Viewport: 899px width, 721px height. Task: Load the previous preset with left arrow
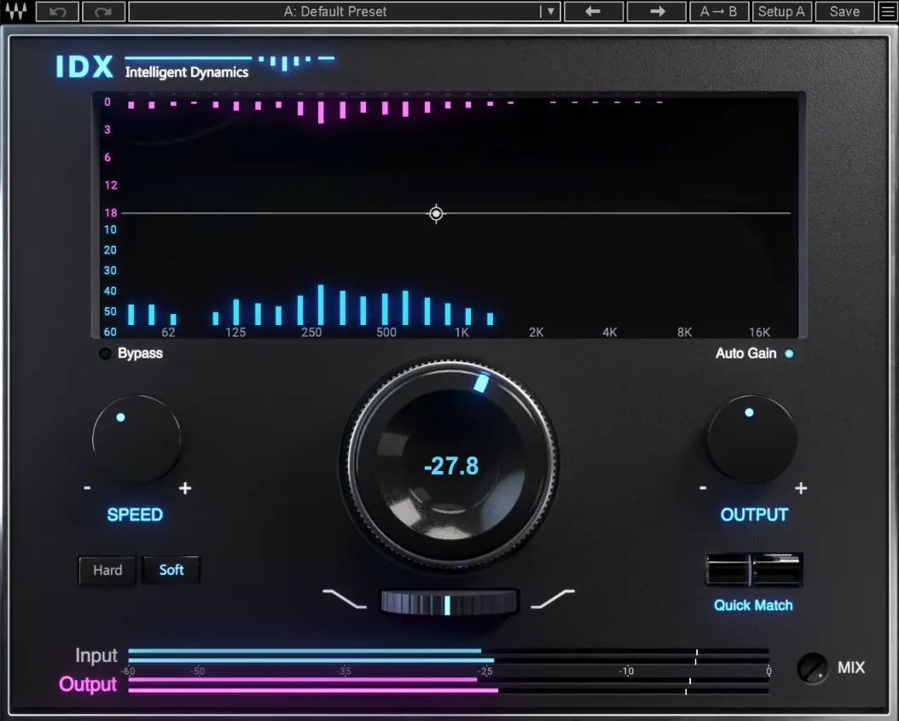[x=593, y=11]
